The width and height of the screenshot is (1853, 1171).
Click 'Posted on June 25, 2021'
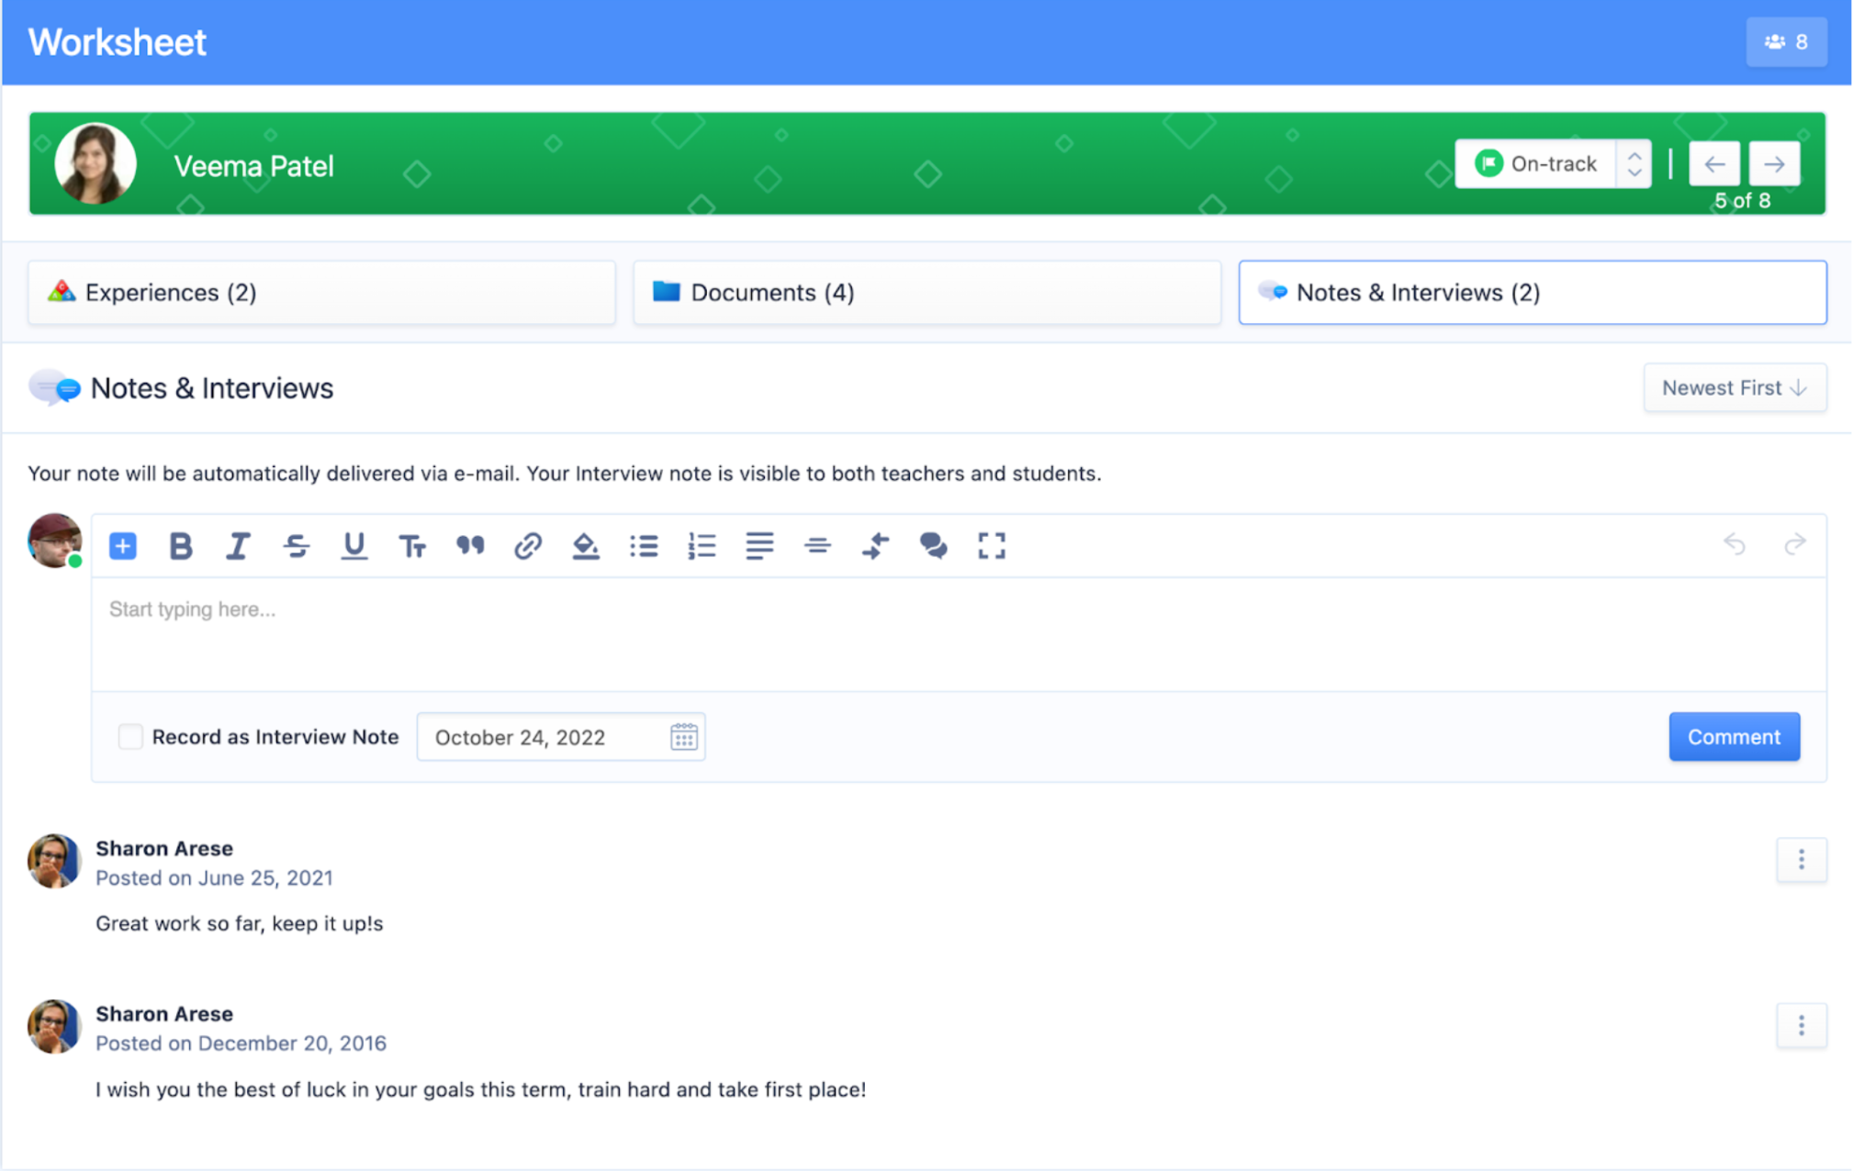(214, 877)
